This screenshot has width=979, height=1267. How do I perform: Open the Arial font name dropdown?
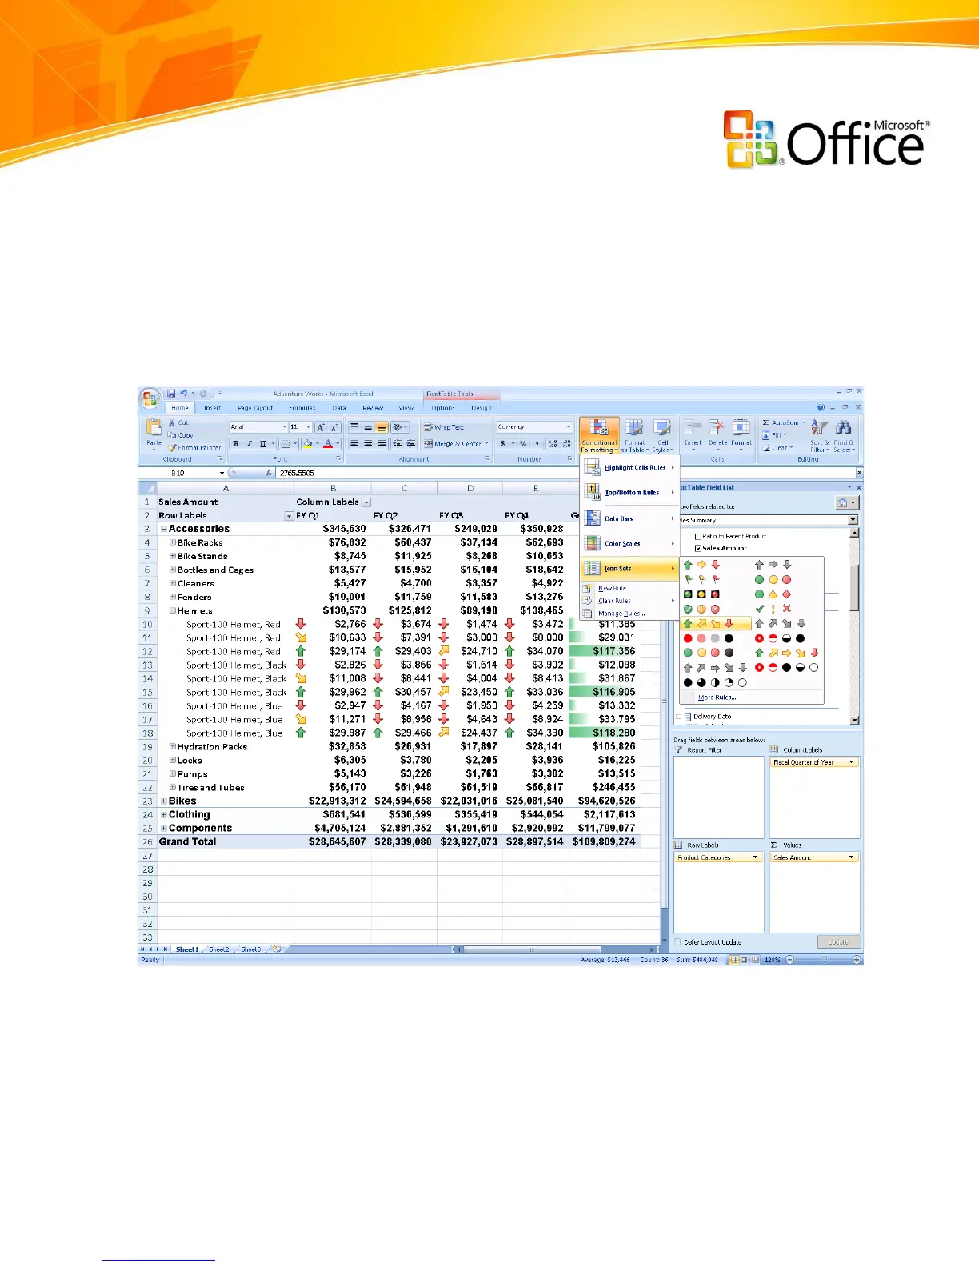[x=285, y=427]
